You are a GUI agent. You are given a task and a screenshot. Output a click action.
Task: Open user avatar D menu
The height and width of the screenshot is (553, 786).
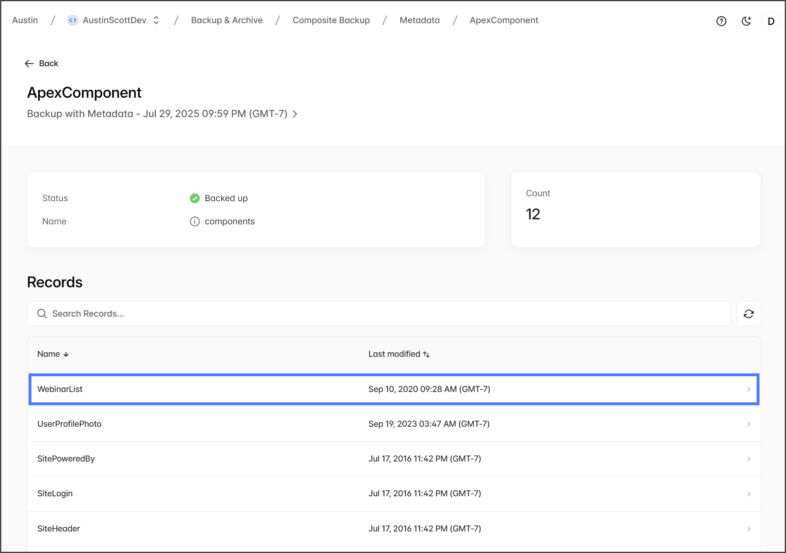coord(771,21)
